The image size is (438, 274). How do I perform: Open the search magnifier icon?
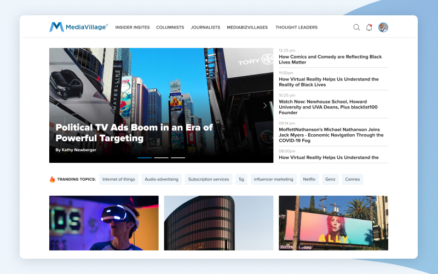(356, 27)
